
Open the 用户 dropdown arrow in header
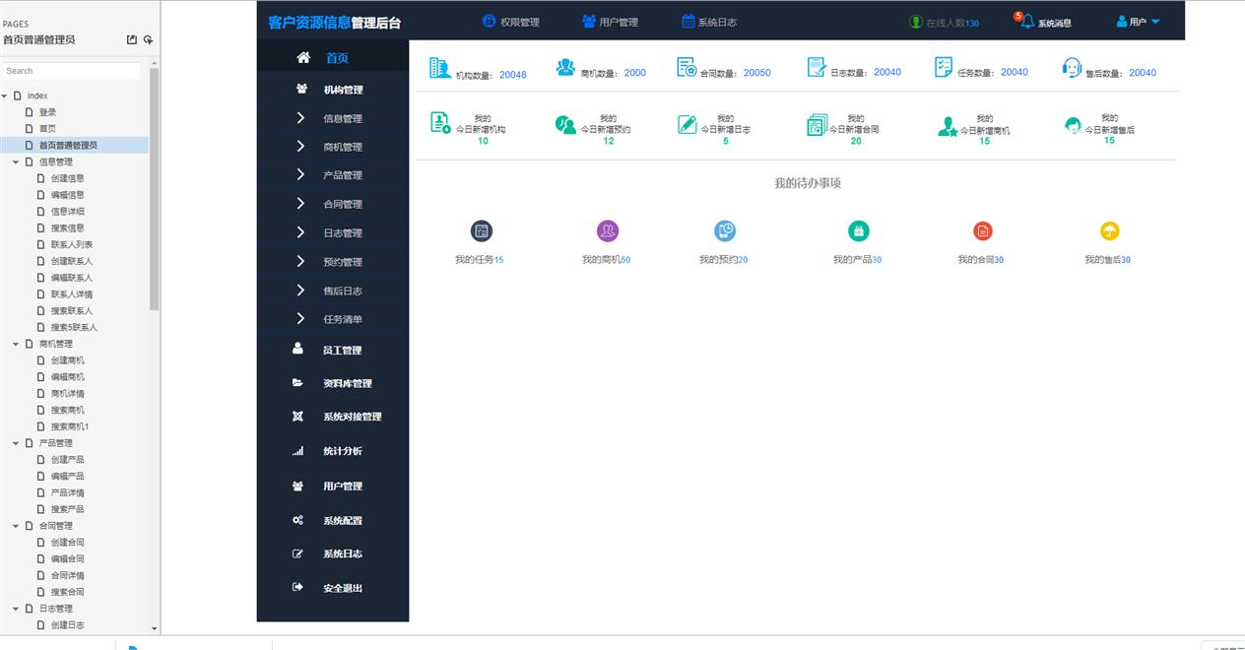coord(1155,22)
